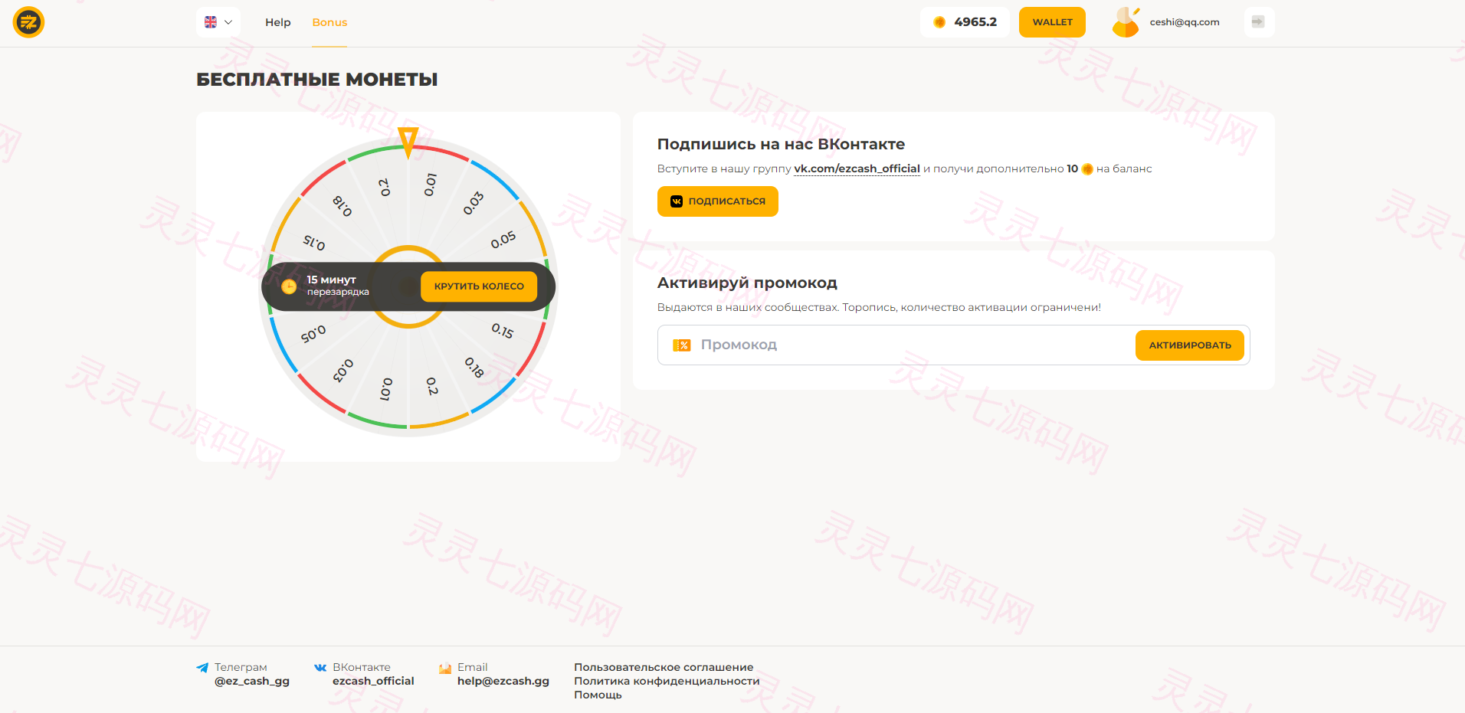This screenshot has height=713, width=1465.
Task: Click the promo code coupon icon
Action: (x=681, y=345)
